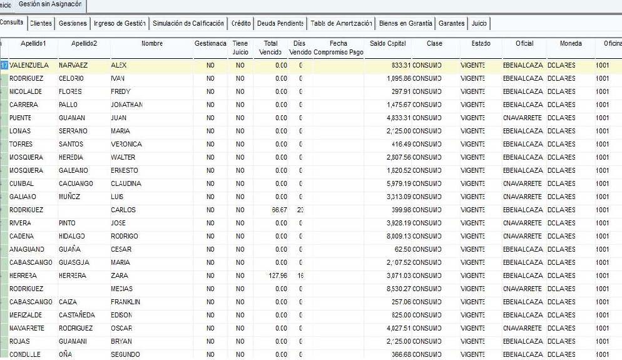This screenshot has height=360, width=622.
Task: Select the HERRERA HERRERA ZARA row
Action: (x=311, y=275)
